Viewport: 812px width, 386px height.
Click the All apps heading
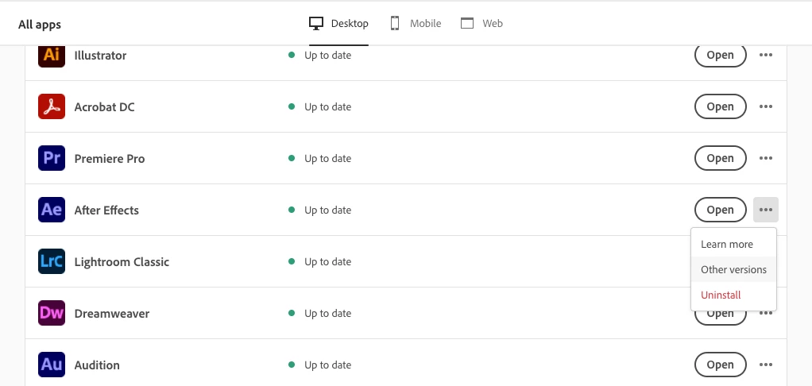coord(40,25)
